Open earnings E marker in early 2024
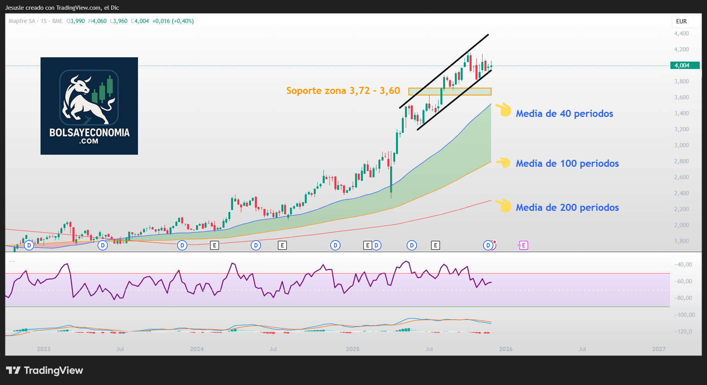The height and width of the screenshot is (385, 707). coord(214,245)
